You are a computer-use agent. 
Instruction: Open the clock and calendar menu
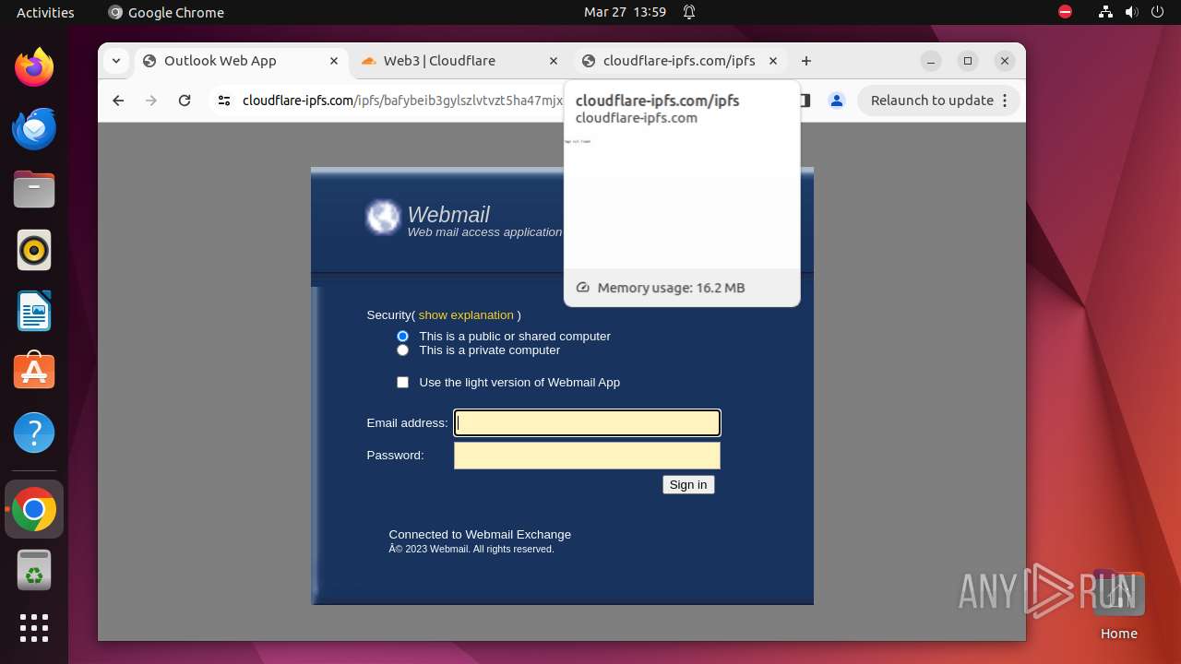(625, 12)
